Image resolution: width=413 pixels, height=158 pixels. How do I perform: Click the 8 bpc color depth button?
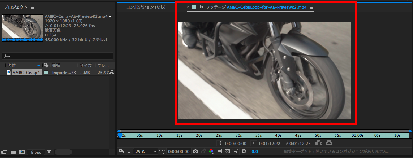36,152
